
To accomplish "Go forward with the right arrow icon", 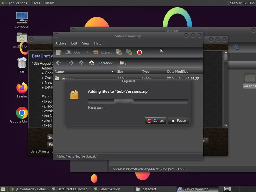I will pyautogui.click(x=71, y=63).
